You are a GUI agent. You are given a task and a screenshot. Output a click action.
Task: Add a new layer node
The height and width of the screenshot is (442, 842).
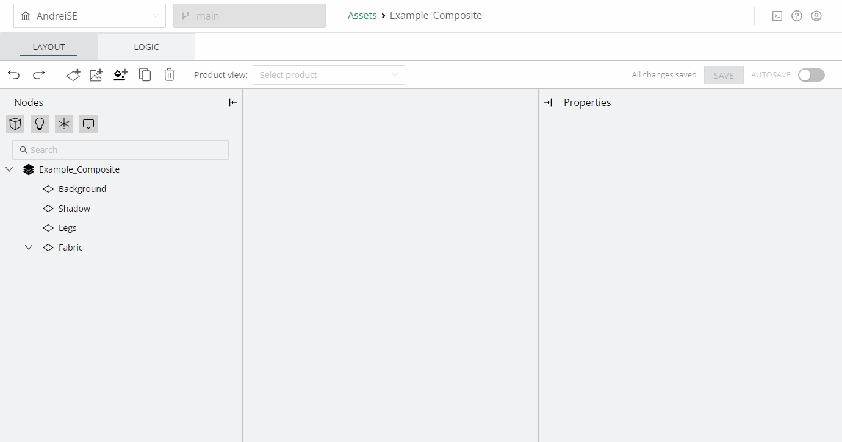pyautogui.click(x=73, y=75)
